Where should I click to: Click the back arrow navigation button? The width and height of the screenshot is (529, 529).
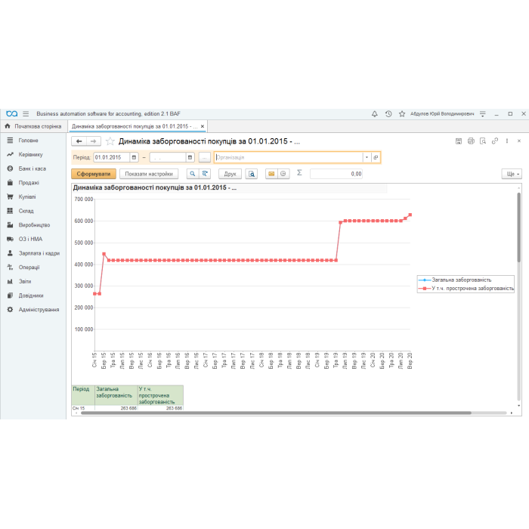pos(79,141)
